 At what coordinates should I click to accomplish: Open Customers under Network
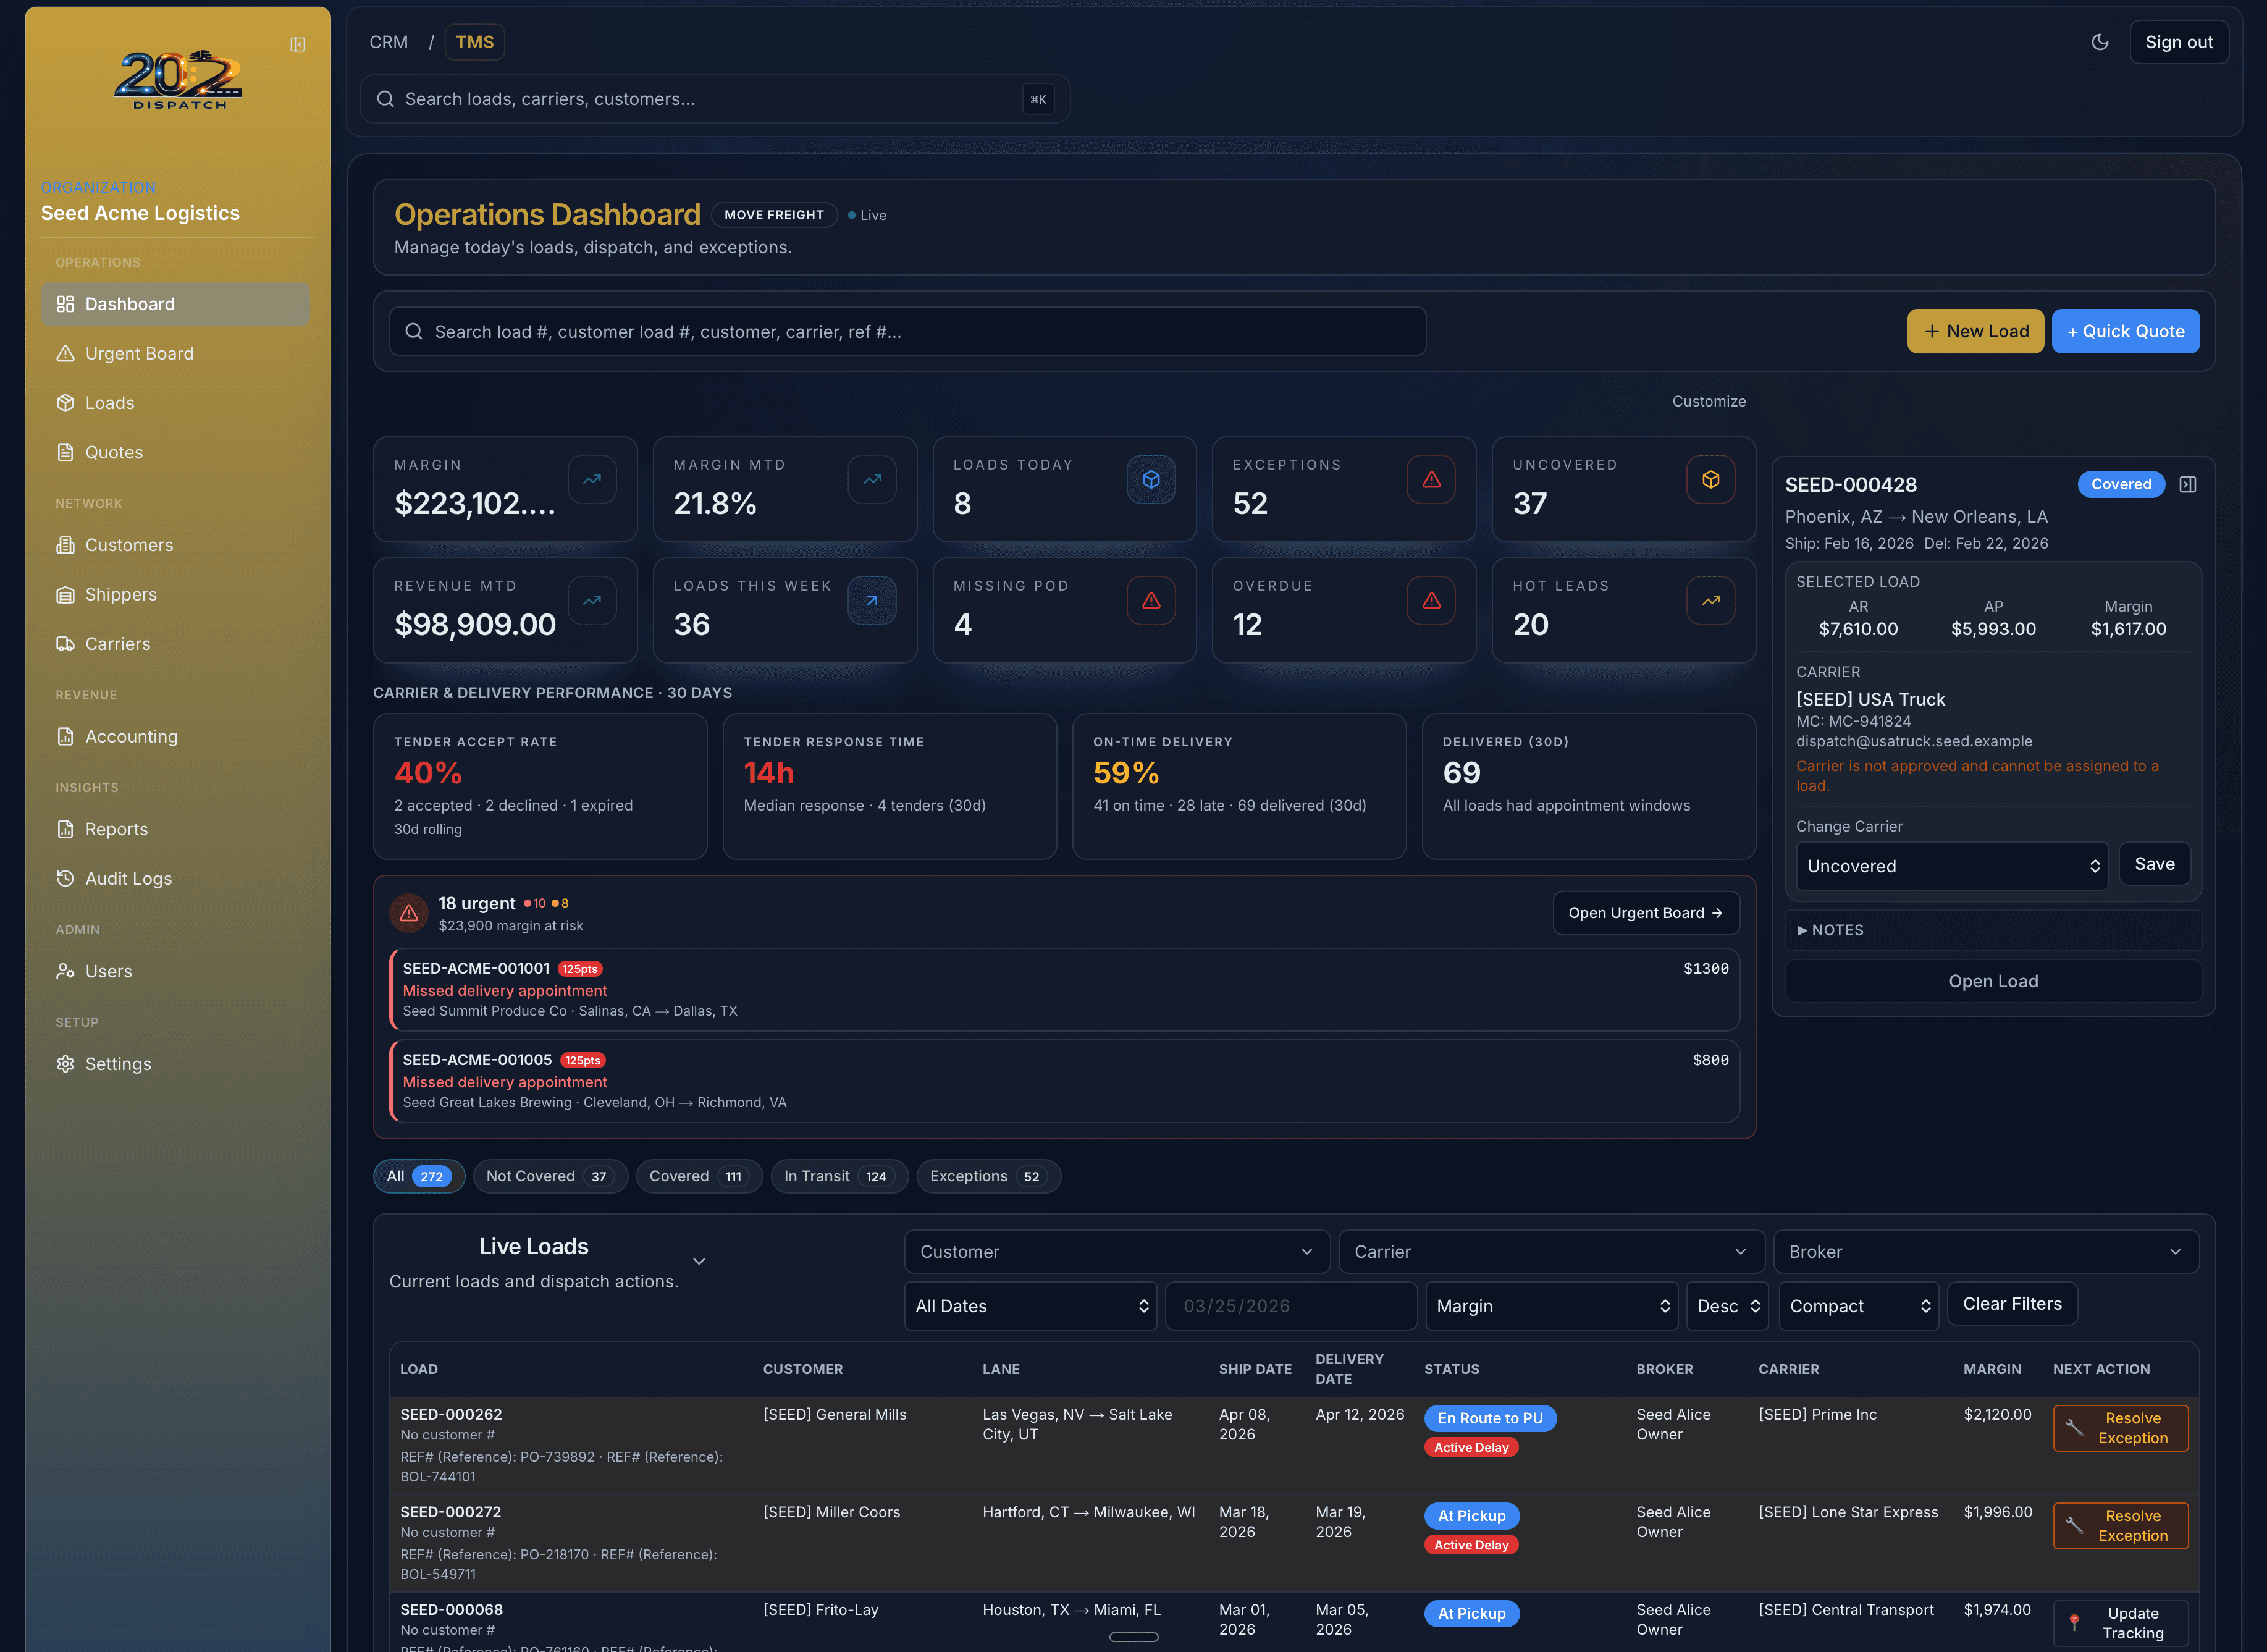[x=128, y=545]
